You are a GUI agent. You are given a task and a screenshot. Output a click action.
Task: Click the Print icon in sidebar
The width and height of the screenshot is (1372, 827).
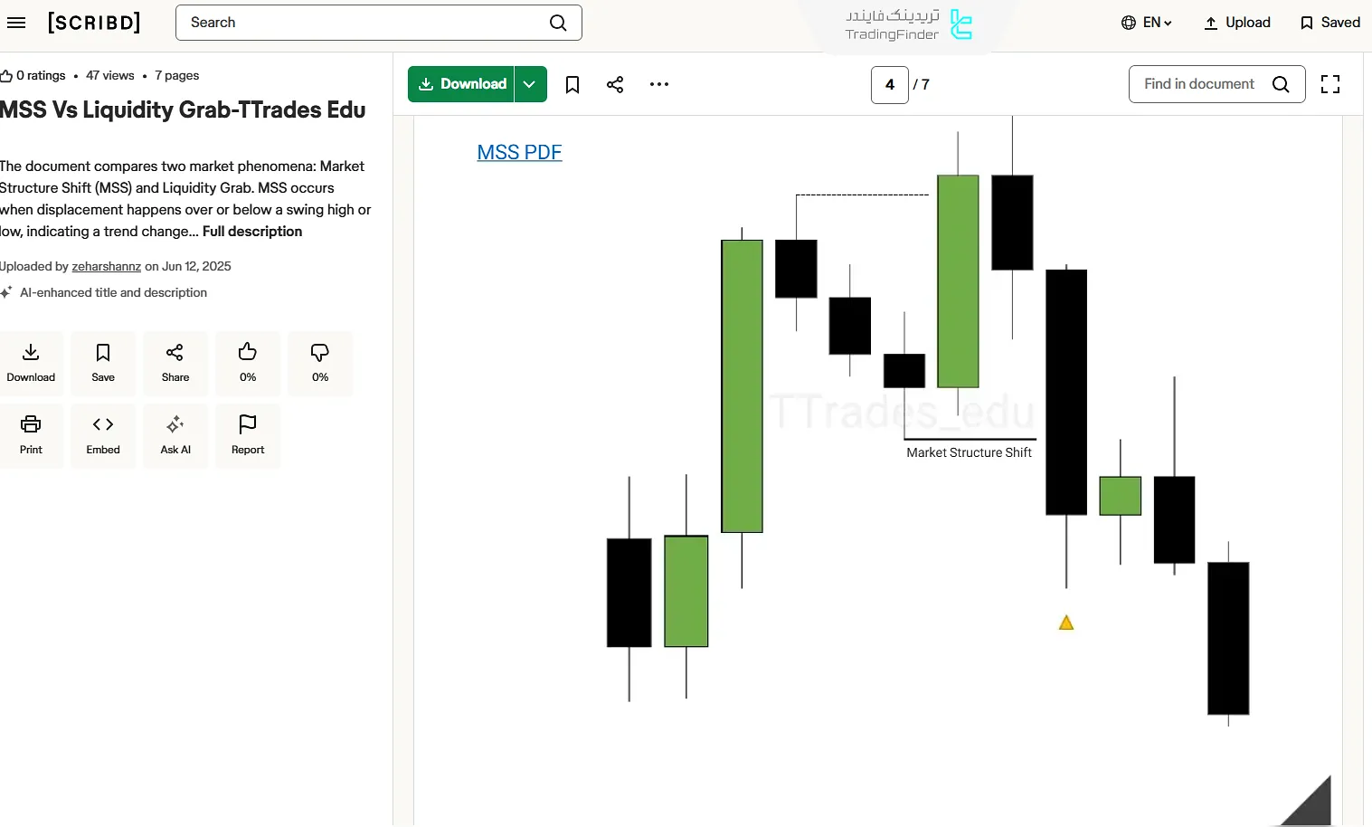click(x=31, y=434)
